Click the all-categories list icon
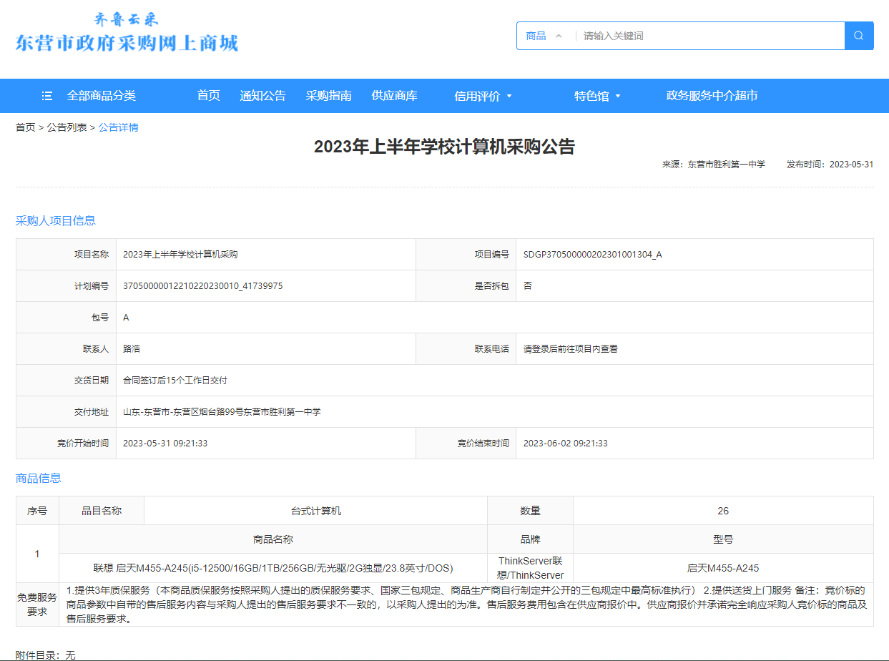 pyautogui.click(x=47, y=96)
